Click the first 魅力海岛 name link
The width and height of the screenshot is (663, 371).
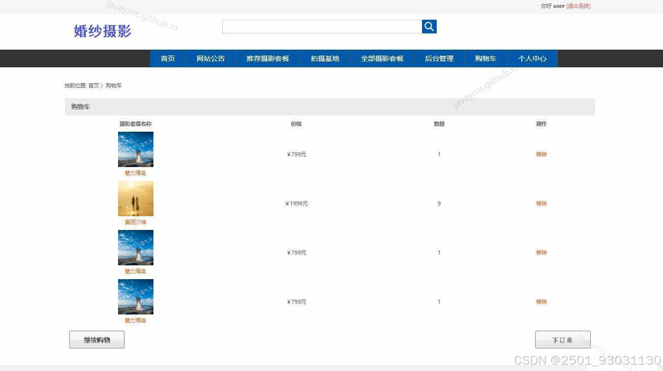[135, 173]
